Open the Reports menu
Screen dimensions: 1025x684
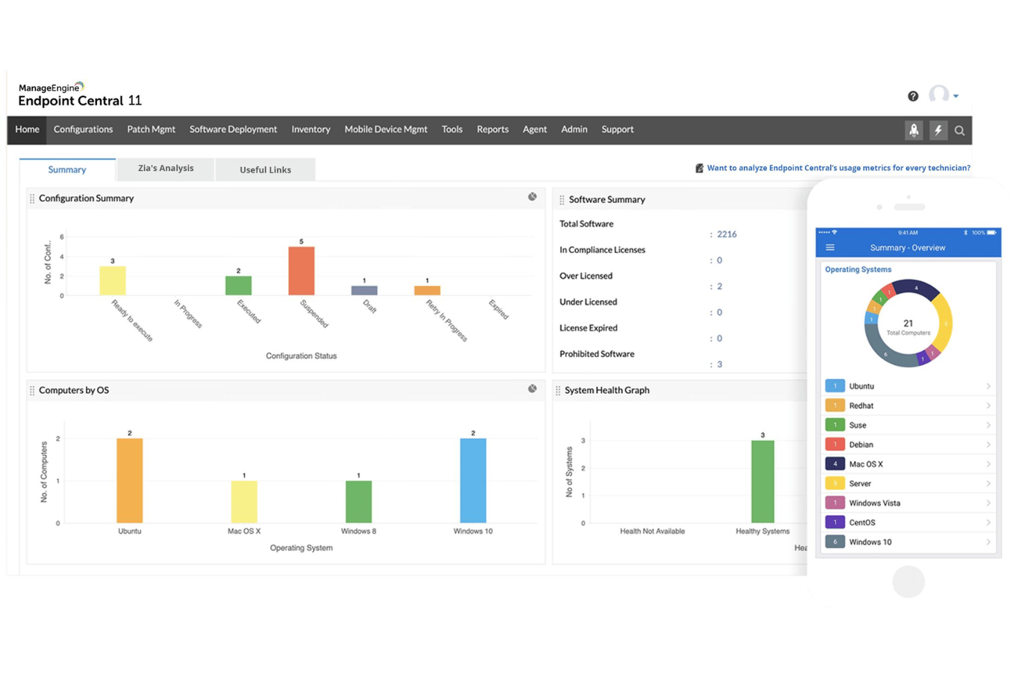point(492,130)
